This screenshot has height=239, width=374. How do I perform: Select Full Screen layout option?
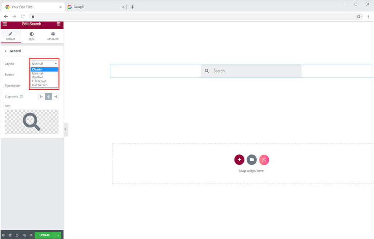(39, 81)
